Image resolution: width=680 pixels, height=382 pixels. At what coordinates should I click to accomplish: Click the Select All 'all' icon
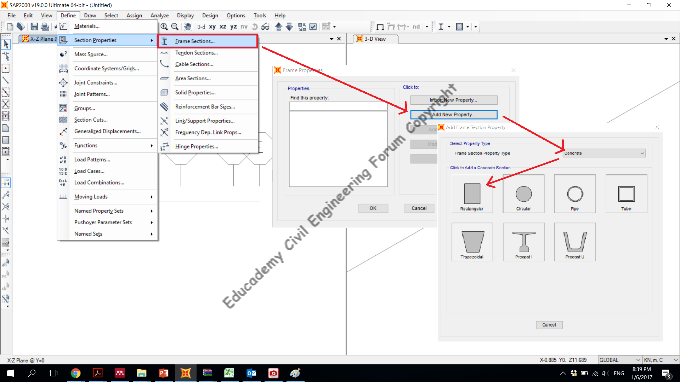[6, 263]
